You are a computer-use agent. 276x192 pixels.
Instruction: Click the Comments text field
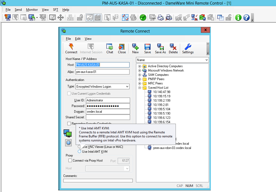point(98,180)
